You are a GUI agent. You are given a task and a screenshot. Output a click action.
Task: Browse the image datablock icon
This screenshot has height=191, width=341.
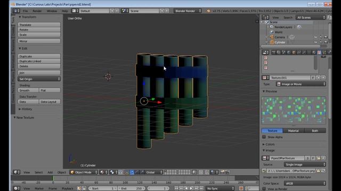(x=265, y=158)
